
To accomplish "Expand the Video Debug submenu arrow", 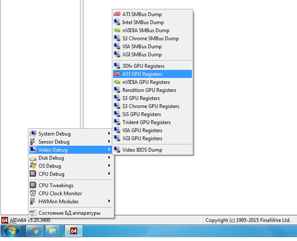I will coord(109,150).
